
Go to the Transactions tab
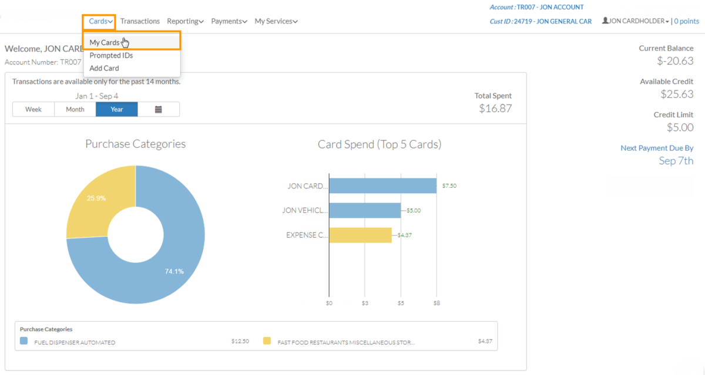click(x=140, y=21)
